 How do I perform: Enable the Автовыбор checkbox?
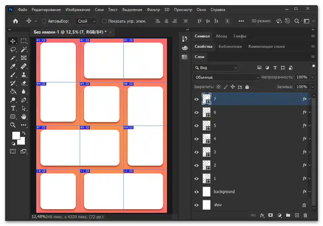tap(44, 21)
